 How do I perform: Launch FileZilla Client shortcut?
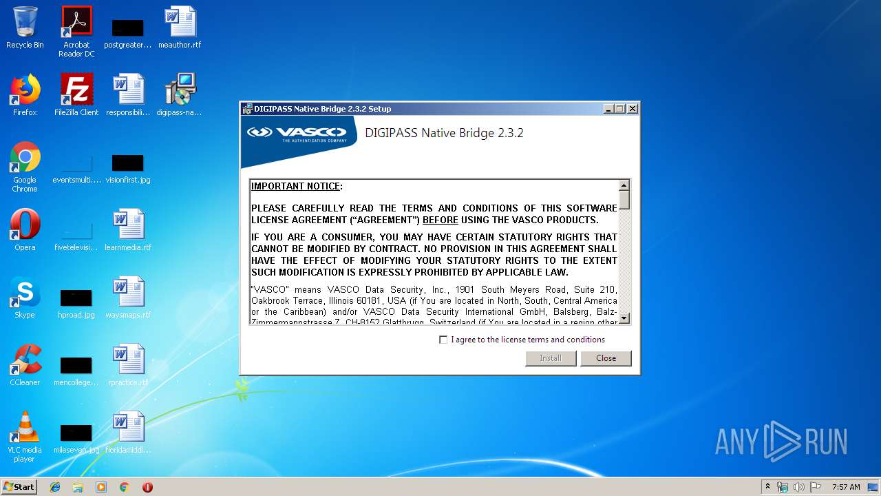coord(76,95)
